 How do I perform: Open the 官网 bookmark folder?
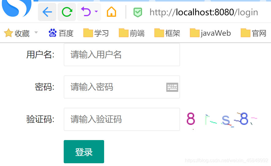point(254,33)
